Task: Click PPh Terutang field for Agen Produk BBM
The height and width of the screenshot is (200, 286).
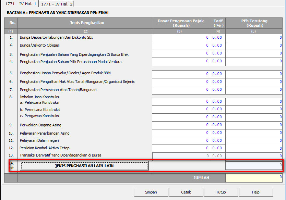Action: (254, 74)
